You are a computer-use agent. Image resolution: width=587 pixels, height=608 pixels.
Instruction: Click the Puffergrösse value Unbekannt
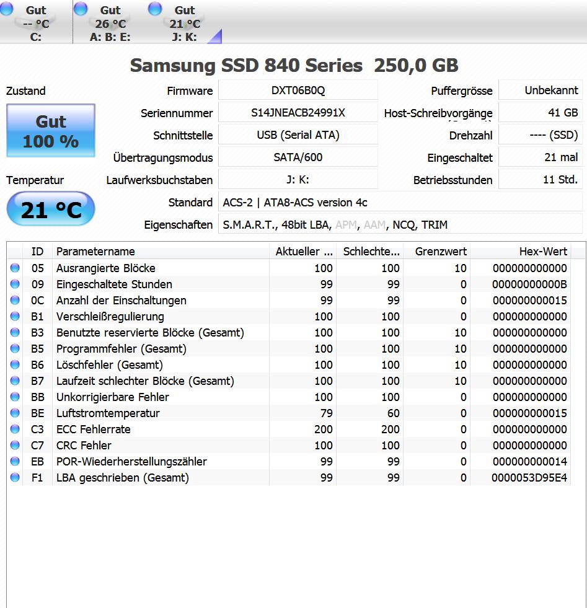[540, 90]
